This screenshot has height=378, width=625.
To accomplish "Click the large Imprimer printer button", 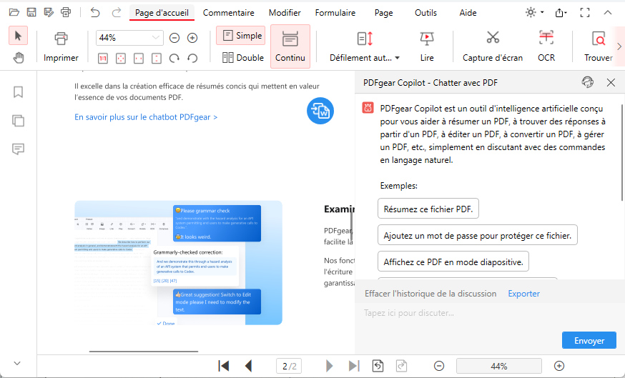I will 61,46.
